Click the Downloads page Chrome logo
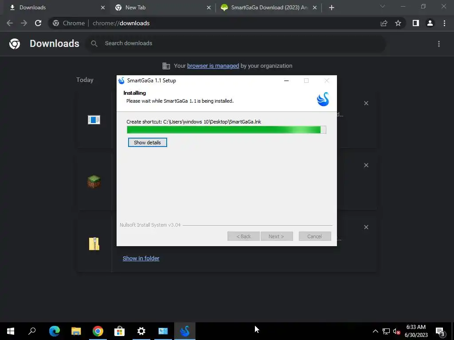Viewport: 454px width, 340px height. point(15,44)
